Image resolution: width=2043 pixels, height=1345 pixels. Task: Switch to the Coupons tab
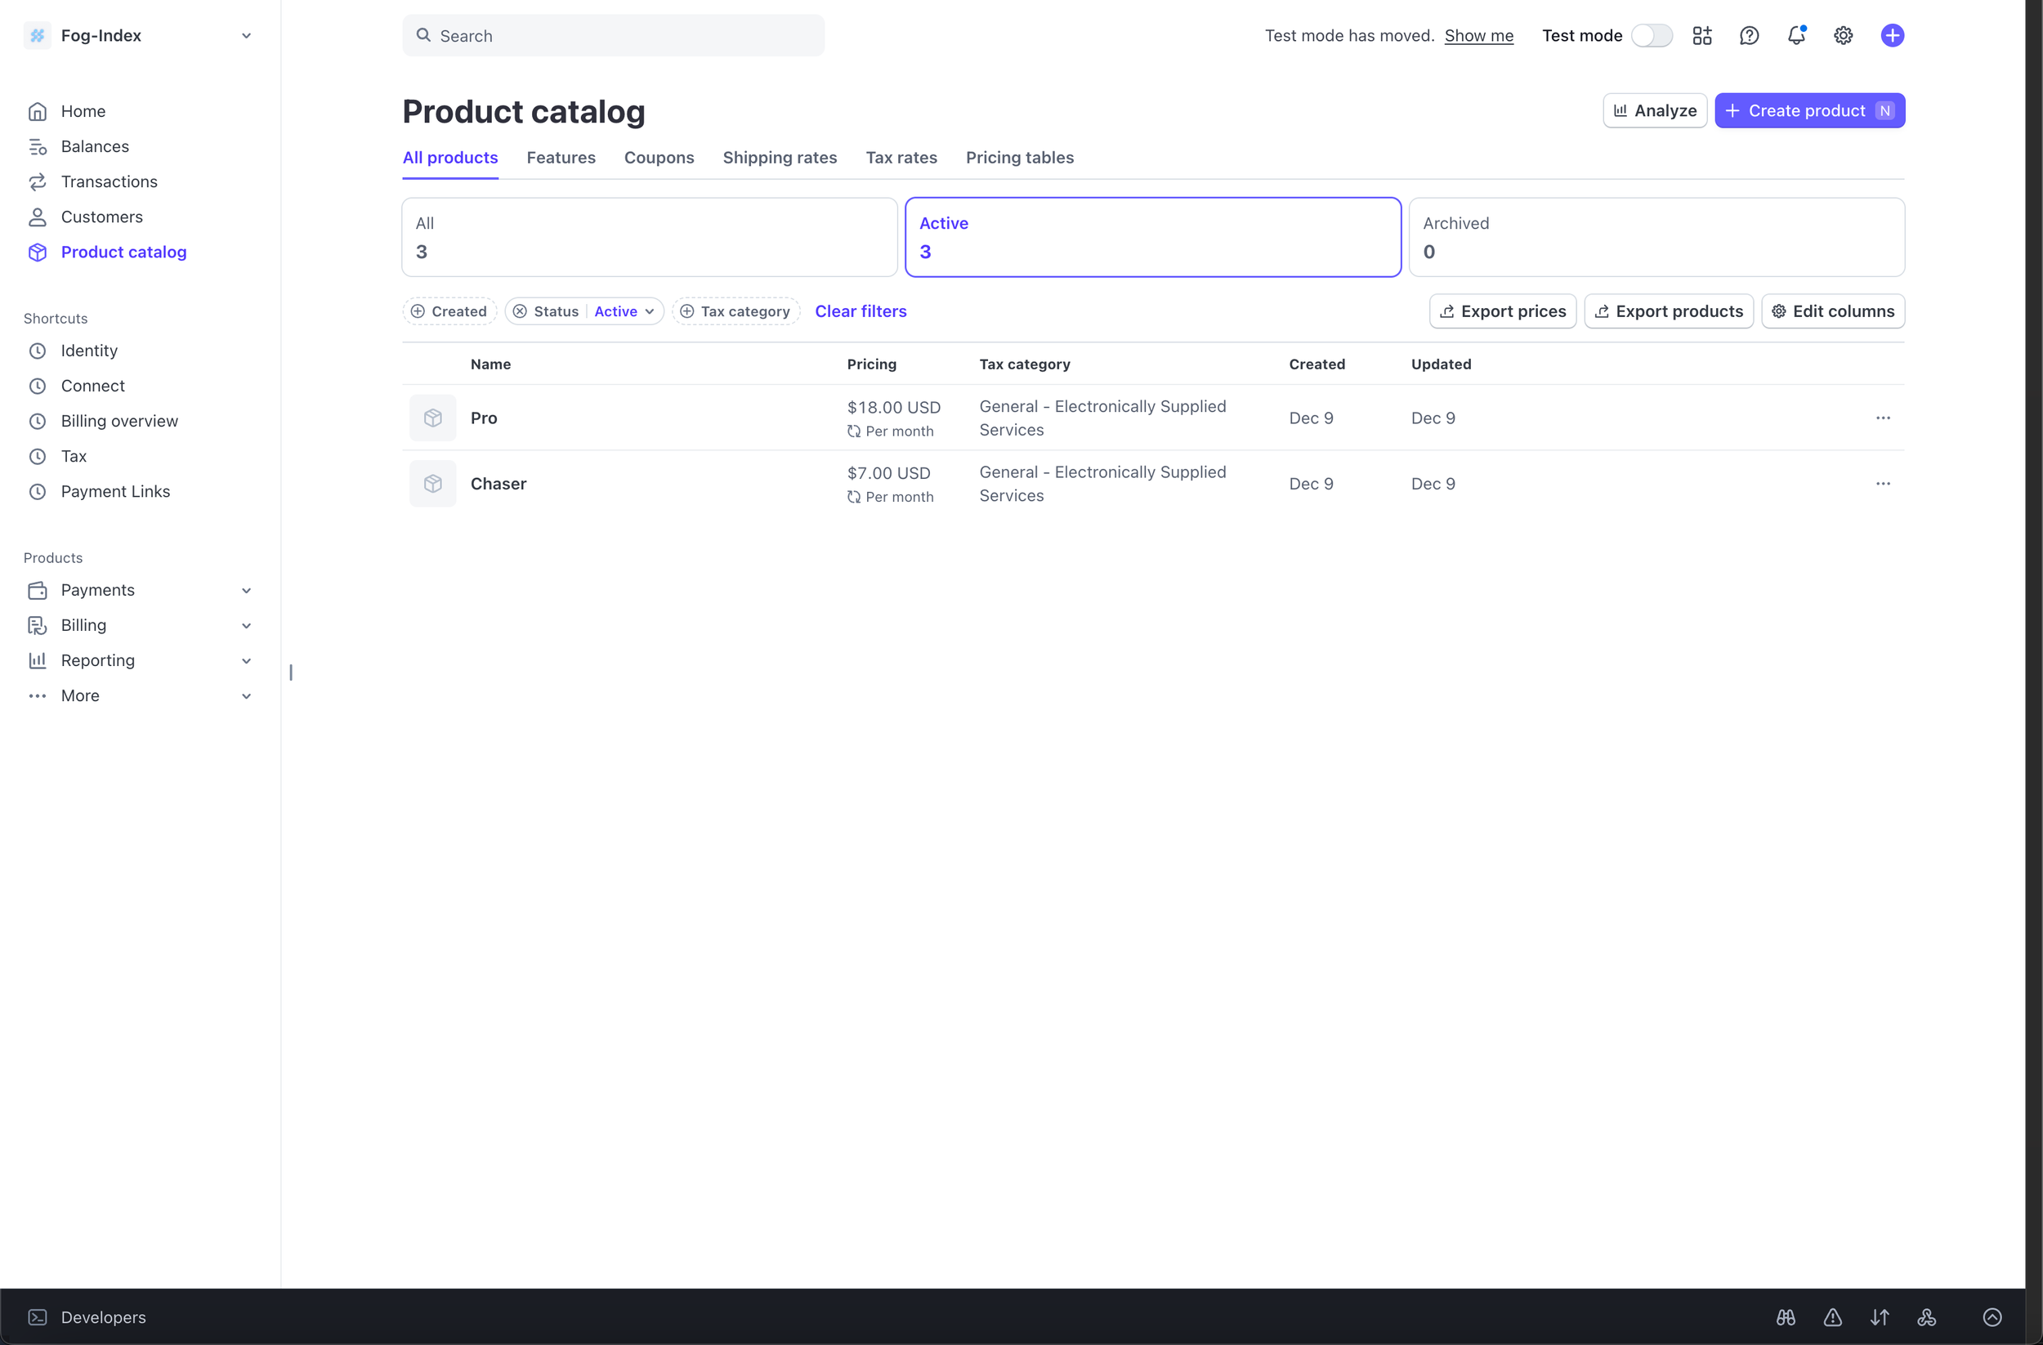[x=659, y=157]
